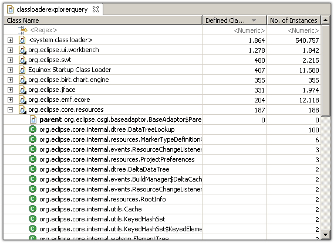This screenshot has height=243, width=334.
Task: Select the org.eclipse.birt.chart.engine row
Action: pyautogui.click(x=162, y=80)
